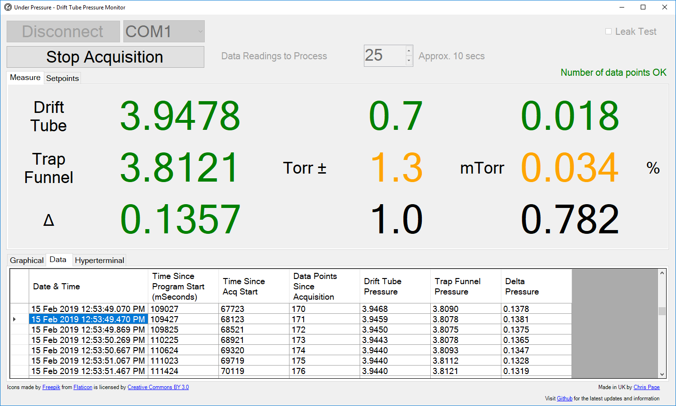The image size is (676, 406).
Task: Click cell value 68521
Action: (x=254, y=329)
